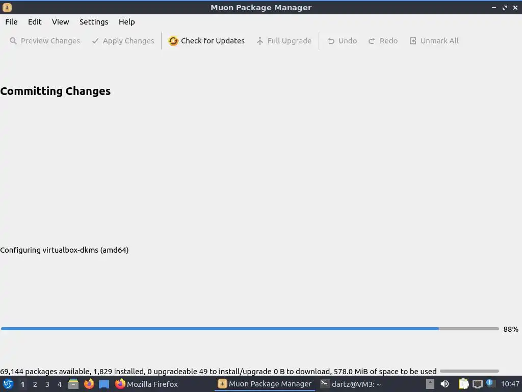The image size is (522, 392).
Task: Switch to virtual desktop 3
Action: [47, 384]
